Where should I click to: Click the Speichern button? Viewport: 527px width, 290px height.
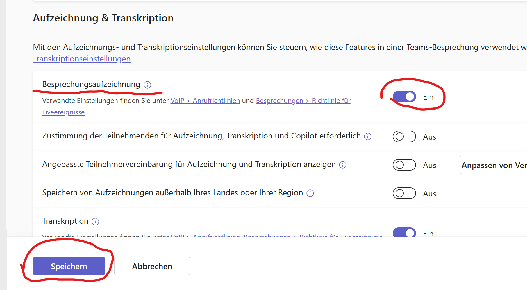coord(69,266)
